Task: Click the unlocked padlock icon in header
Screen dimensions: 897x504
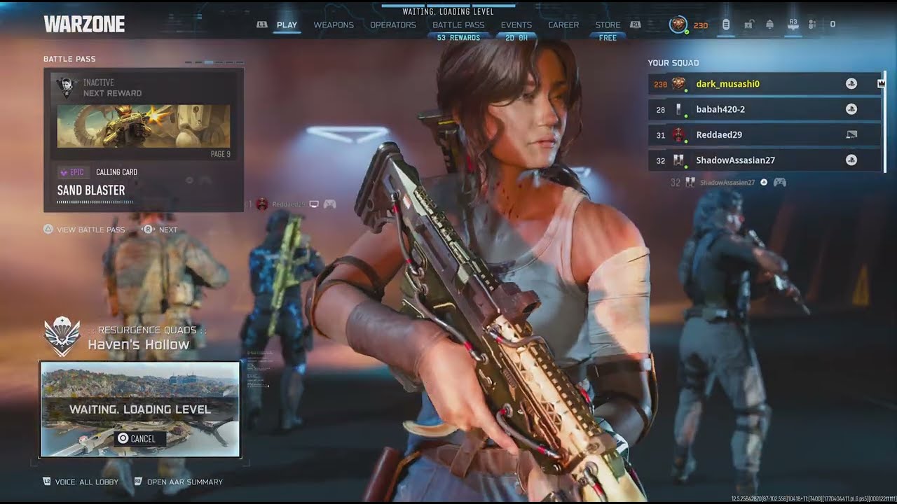Action: tap(748, 25)
